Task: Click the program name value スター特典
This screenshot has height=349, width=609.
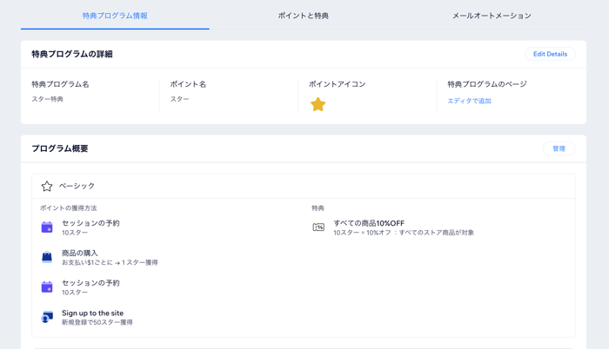Action: tap(48, 99)
